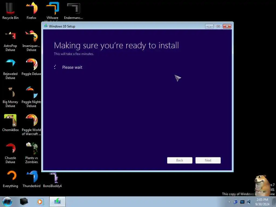Open the Windows Start menu orb
Viewport: 276px width, 207px height.
pyautogui.click(x=7, y=202)
